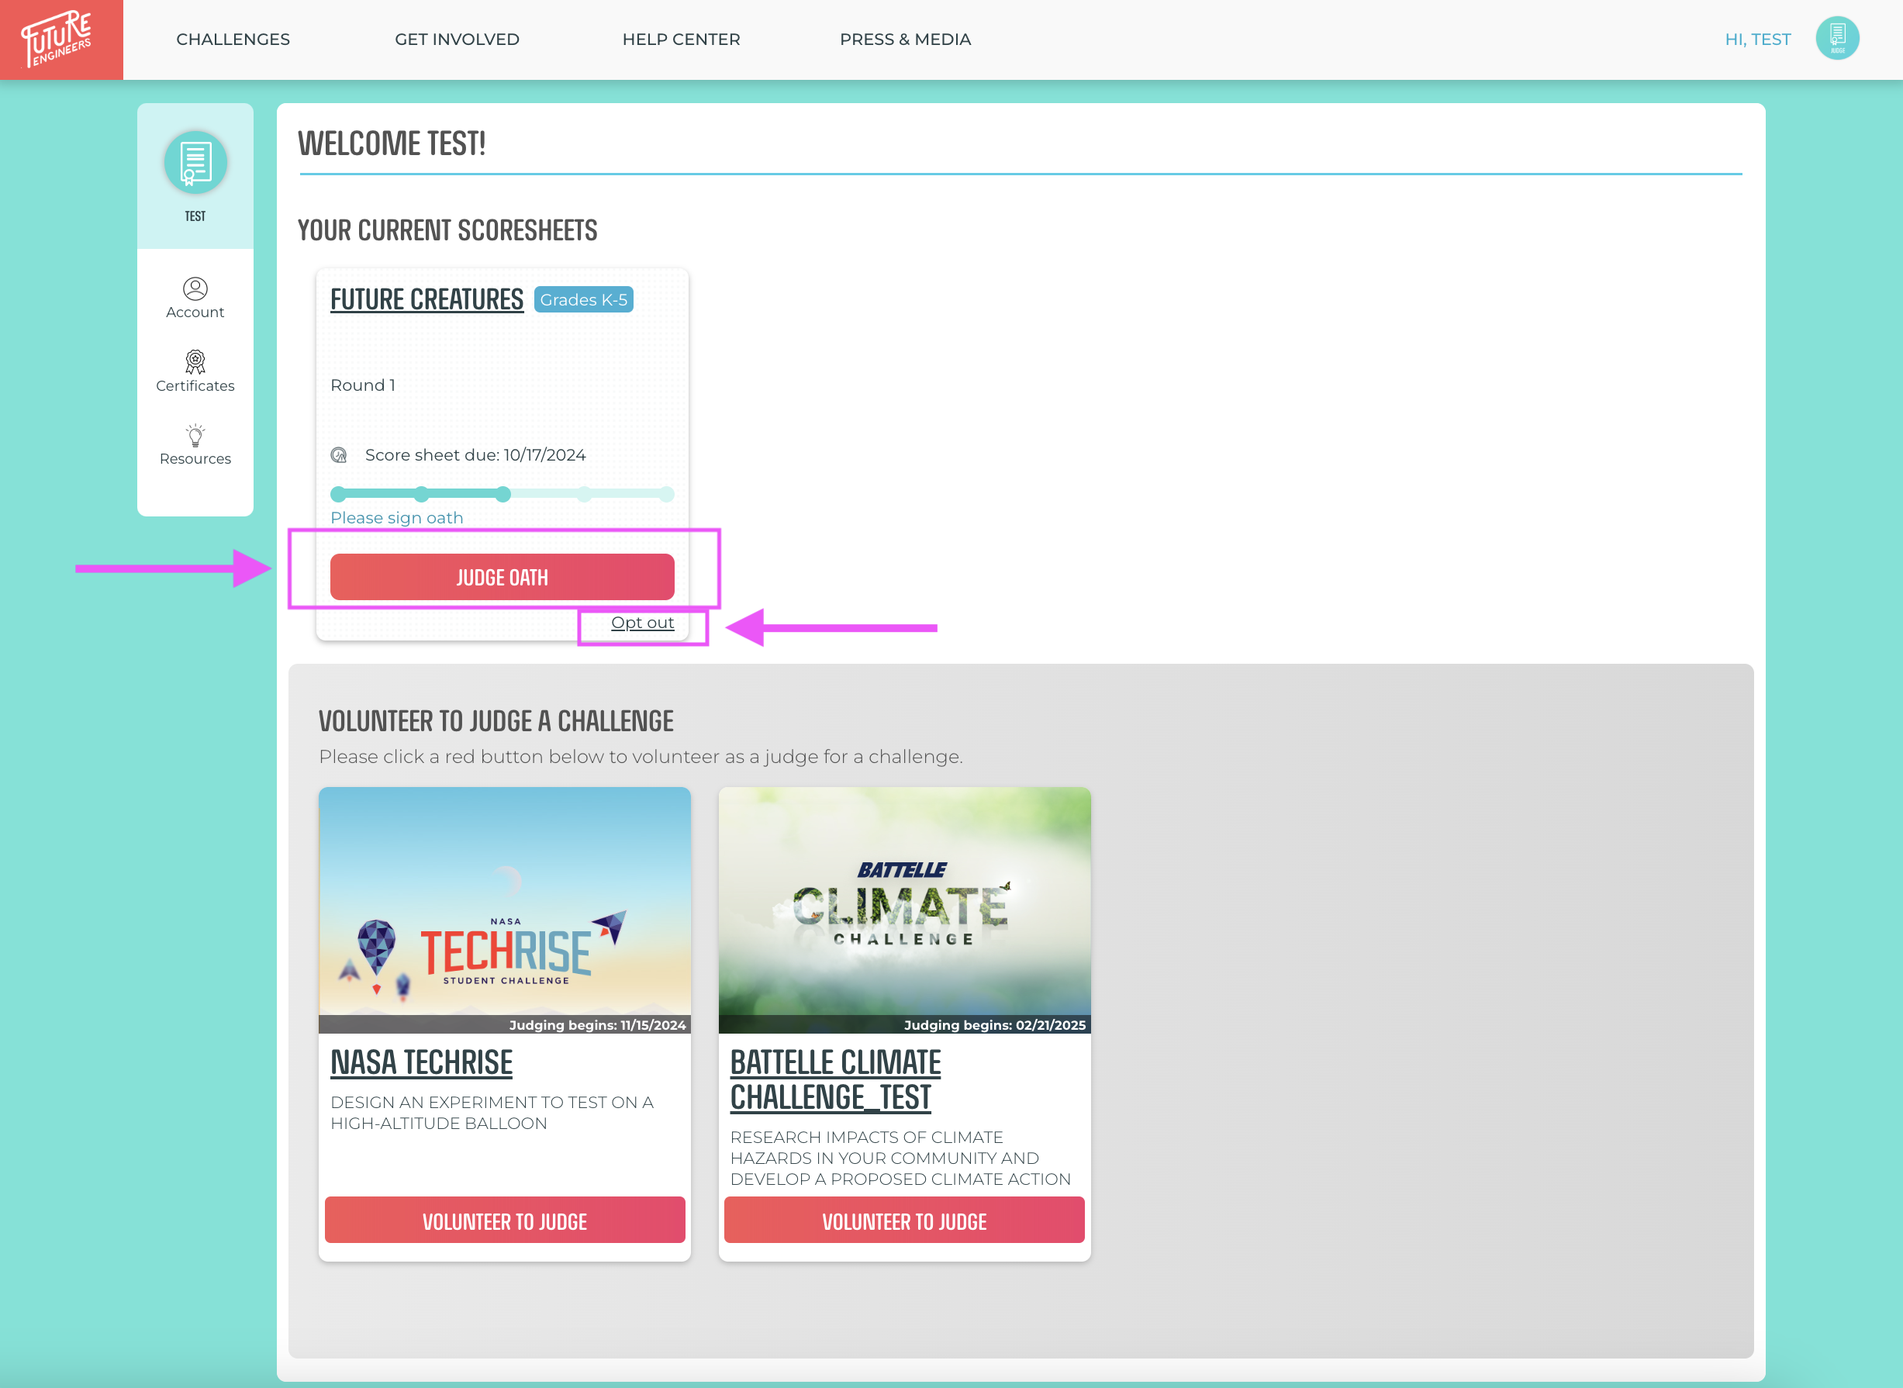Screen dimensions: 1903x1388
Task: Click the TEST judge badge in sidebar
Action: tap(195, 162)
